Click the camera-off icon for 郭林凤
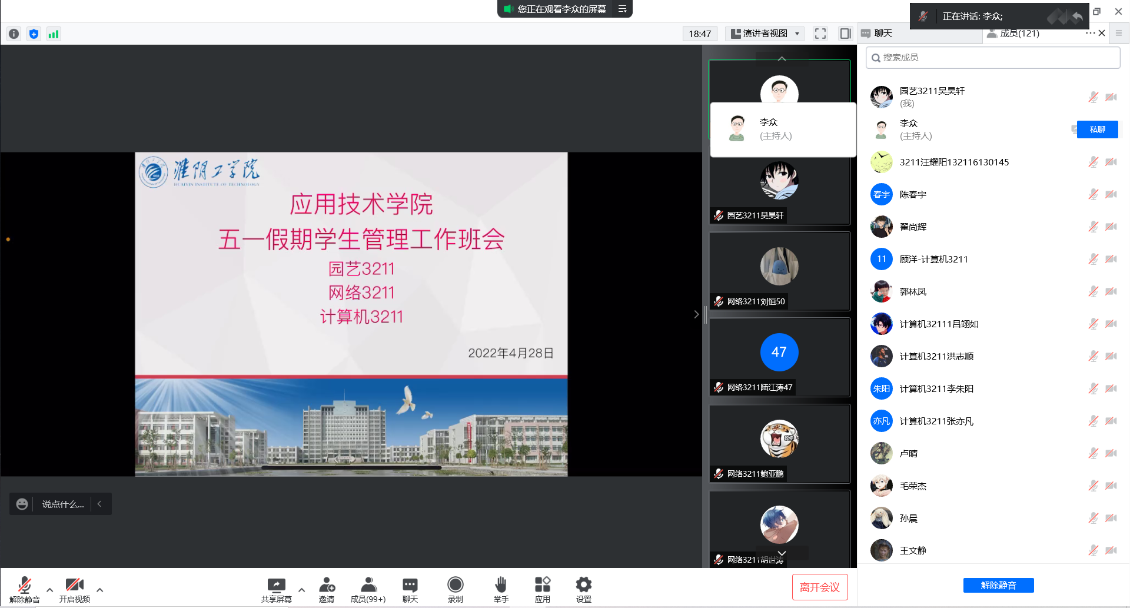The width and height of the screenshot is (1130, 608). 1111,291
